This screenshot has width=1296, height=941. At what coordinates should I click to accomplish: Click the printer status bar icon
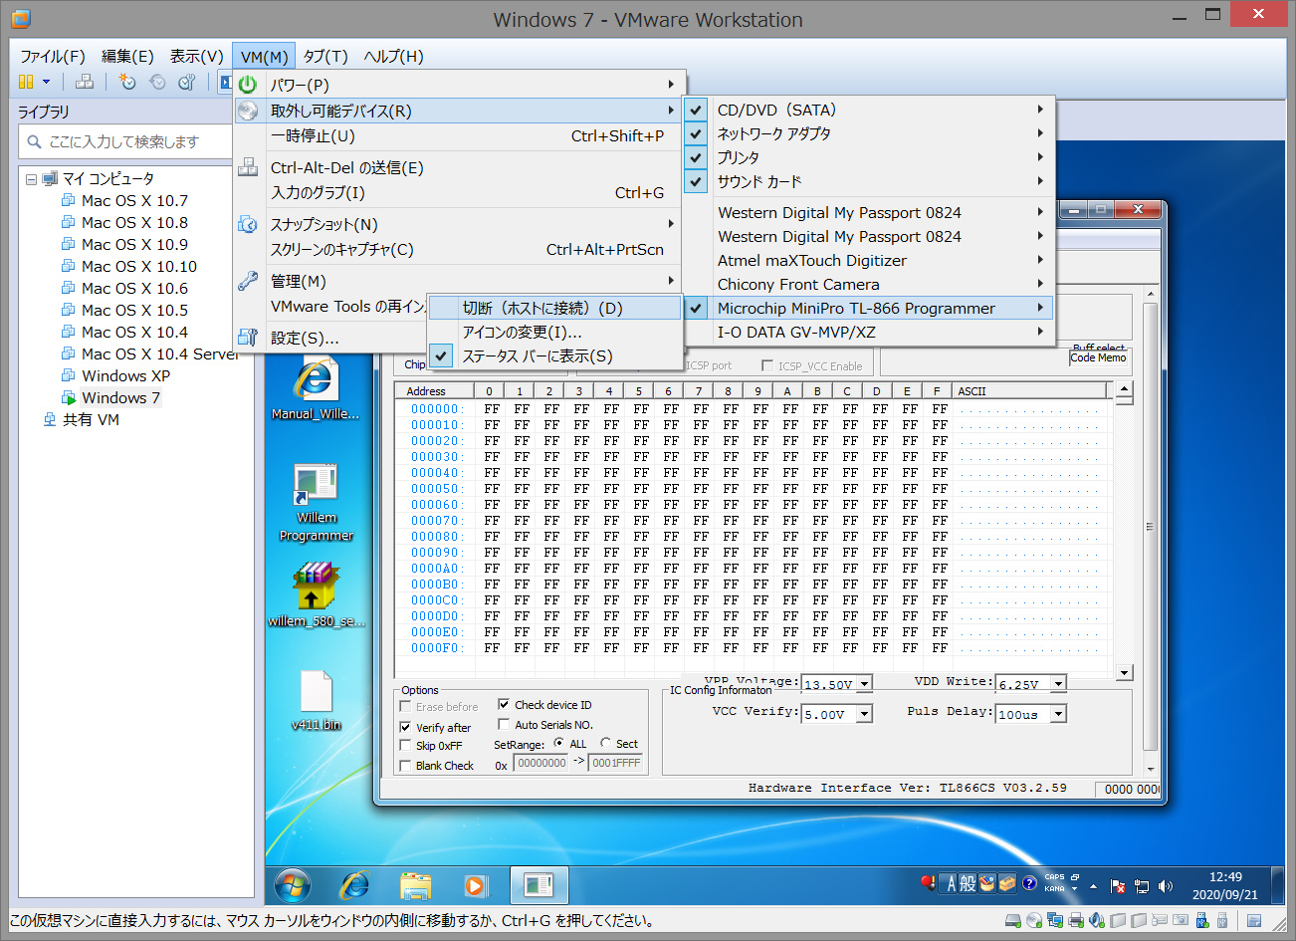(x=1076, y=920)
